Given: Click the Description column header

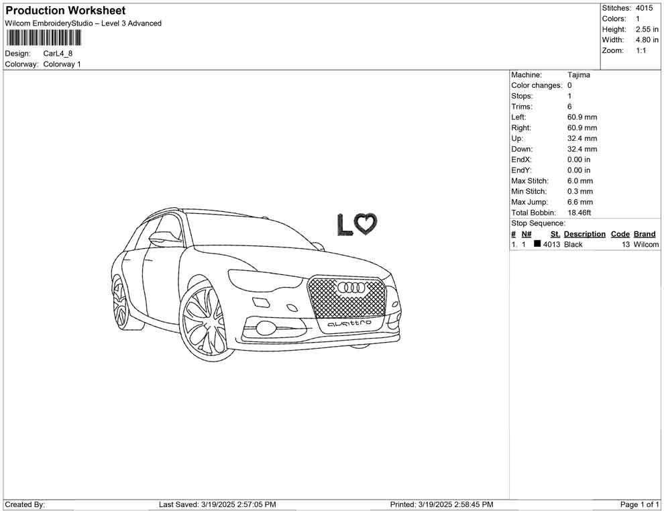Looking at the screenshot, I should (x=584, y=234).
